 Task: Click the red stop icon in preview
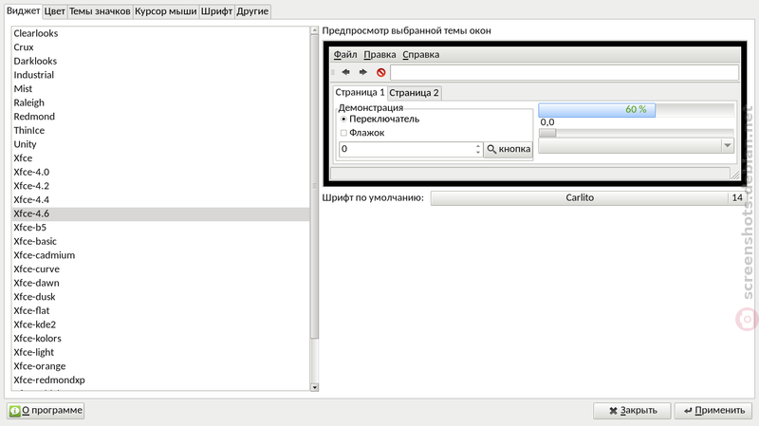tap(381, 73)
